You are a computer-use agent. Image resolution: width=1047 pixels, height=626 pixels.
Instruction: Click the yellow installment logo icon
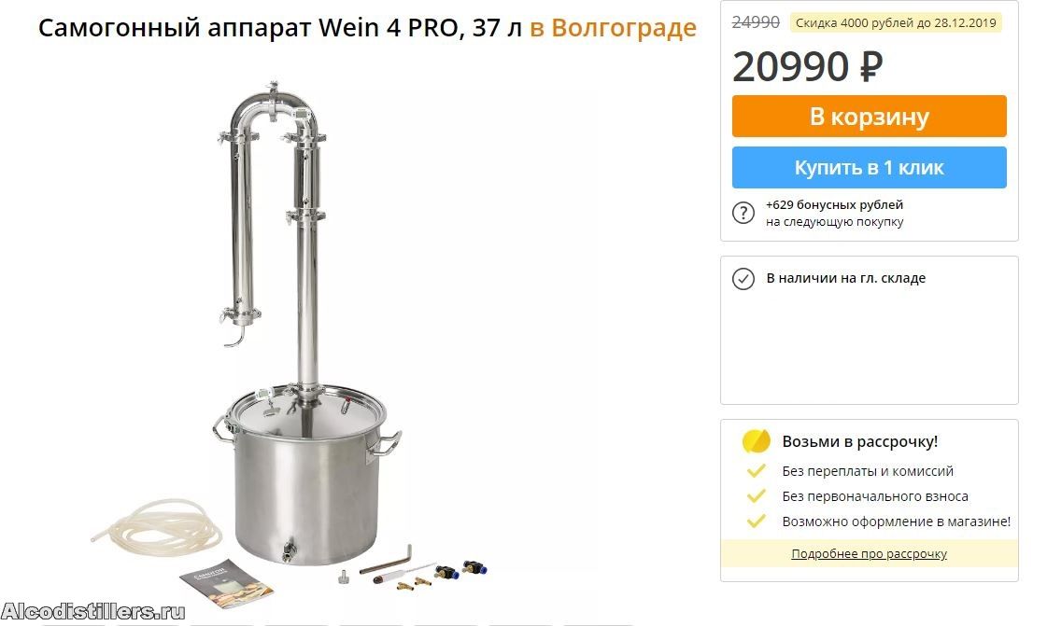[756, 440]
